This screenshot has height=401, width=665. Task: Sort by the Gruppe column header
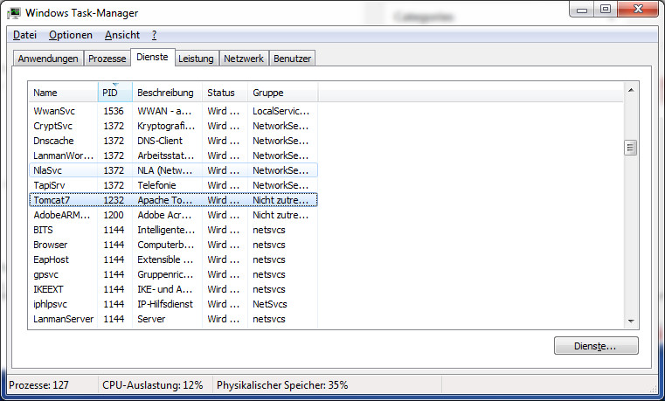click(x=282, y=93)
